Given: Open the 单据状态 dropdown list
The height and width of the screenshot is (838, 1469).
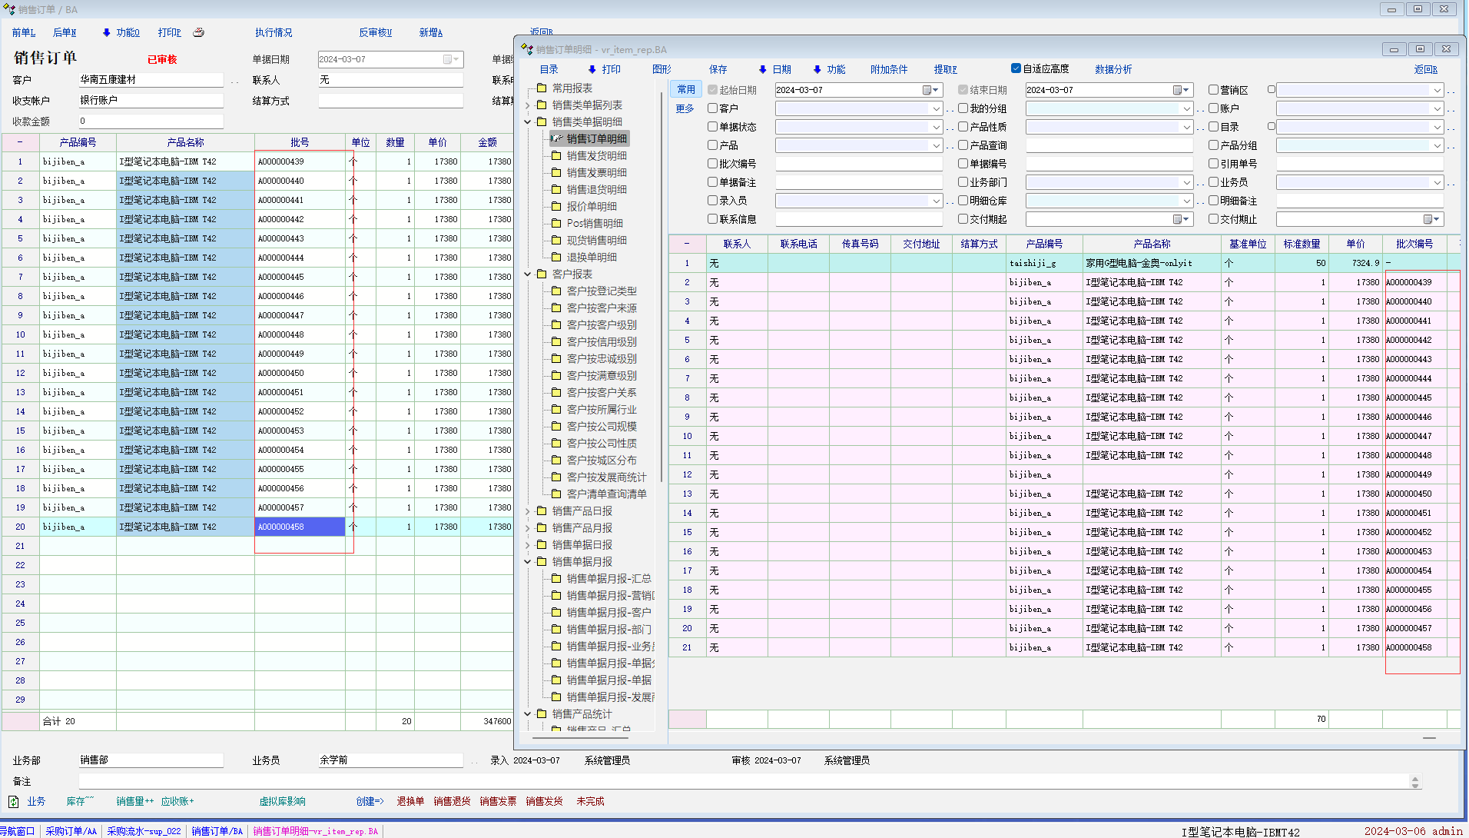Looking at the screenshot, I should 936,128.
